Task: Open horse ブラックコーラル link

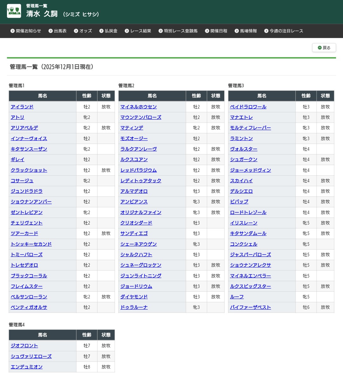Action: point(29,276)
